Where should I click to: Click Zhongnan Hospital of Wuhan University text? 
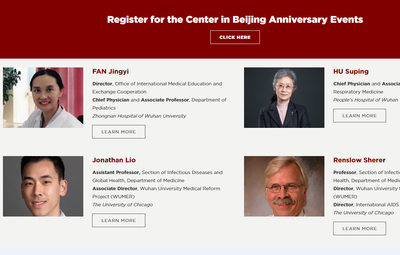point(139,116)
